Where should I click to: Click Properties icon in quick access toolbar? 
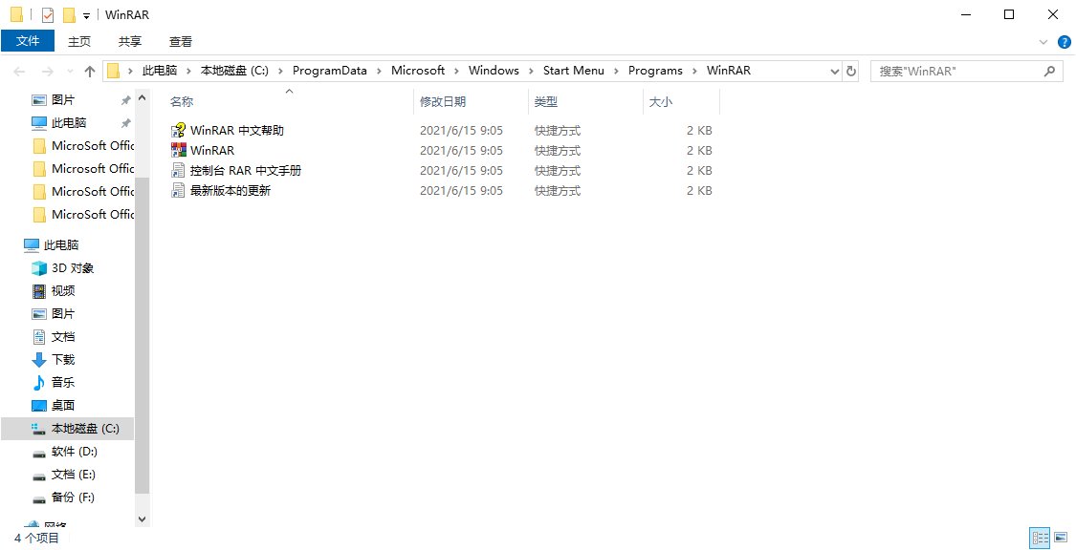click(48, 15)
